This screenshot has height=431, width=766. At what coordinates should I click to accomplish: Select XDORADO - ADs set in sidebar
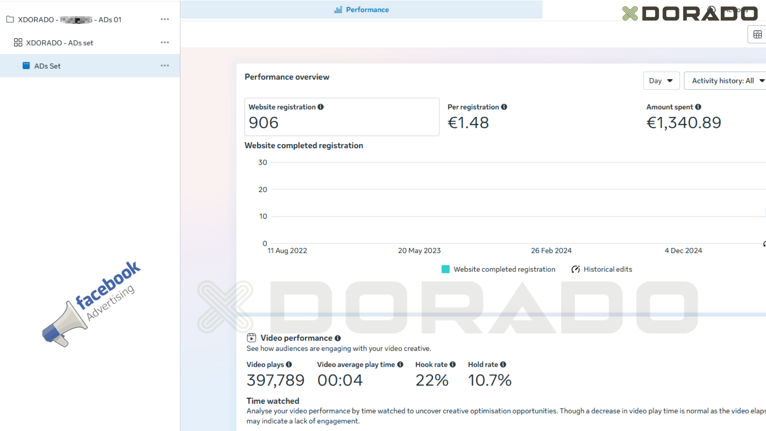point(90,43)
